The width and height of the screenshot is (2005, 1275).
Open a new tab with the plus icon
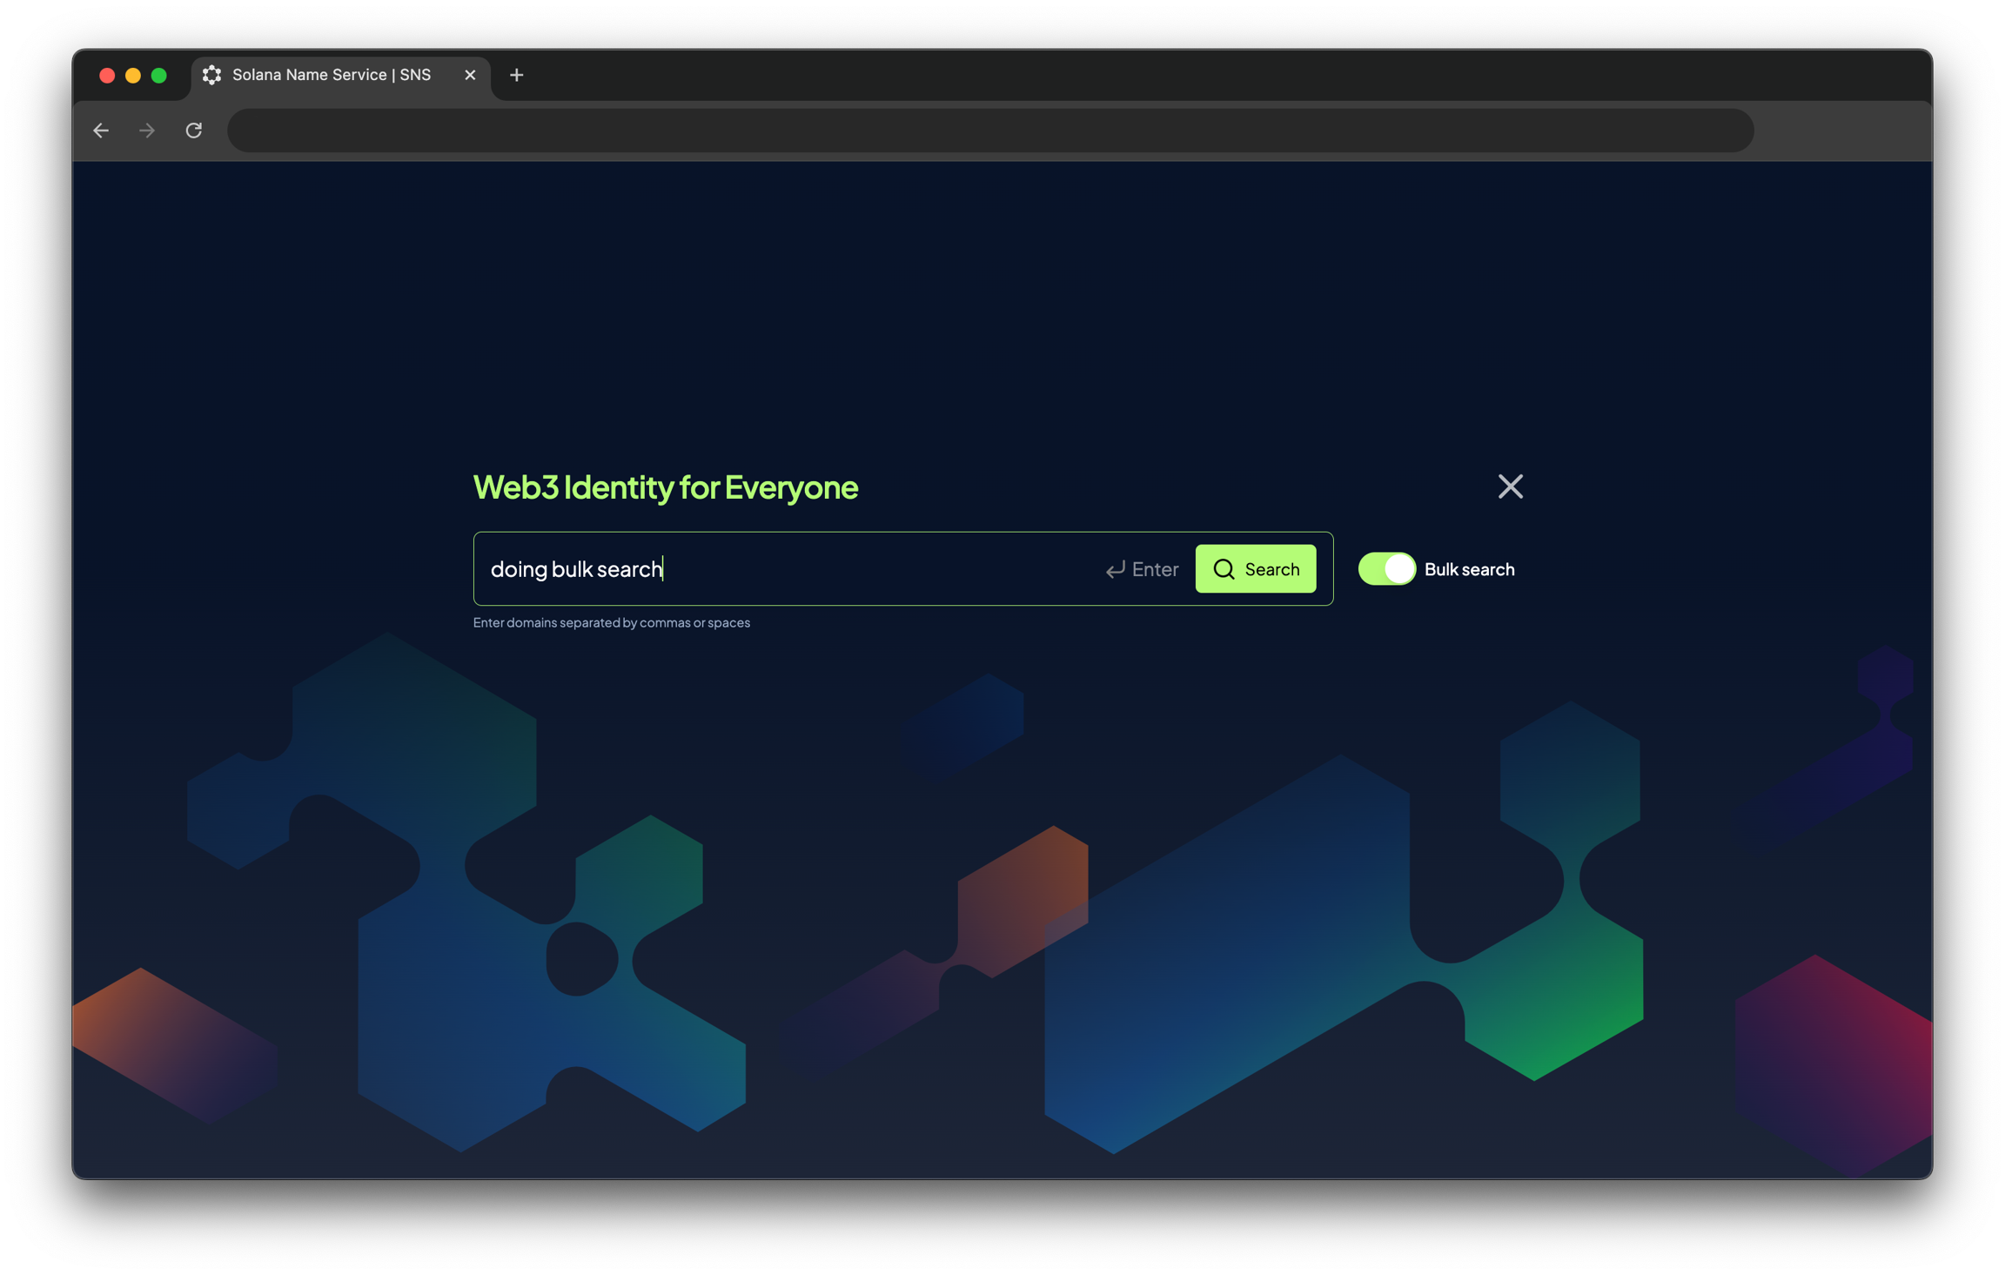(516, 76)
